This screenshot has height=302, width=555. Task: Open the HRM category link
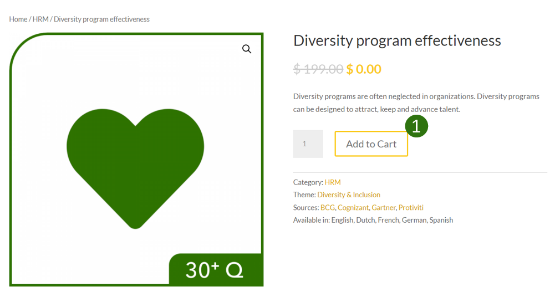[333, 182]
